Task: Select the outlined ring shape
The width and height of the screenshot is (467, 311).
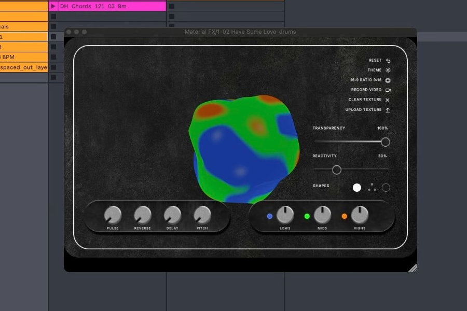Action: (x=386, y=188)
